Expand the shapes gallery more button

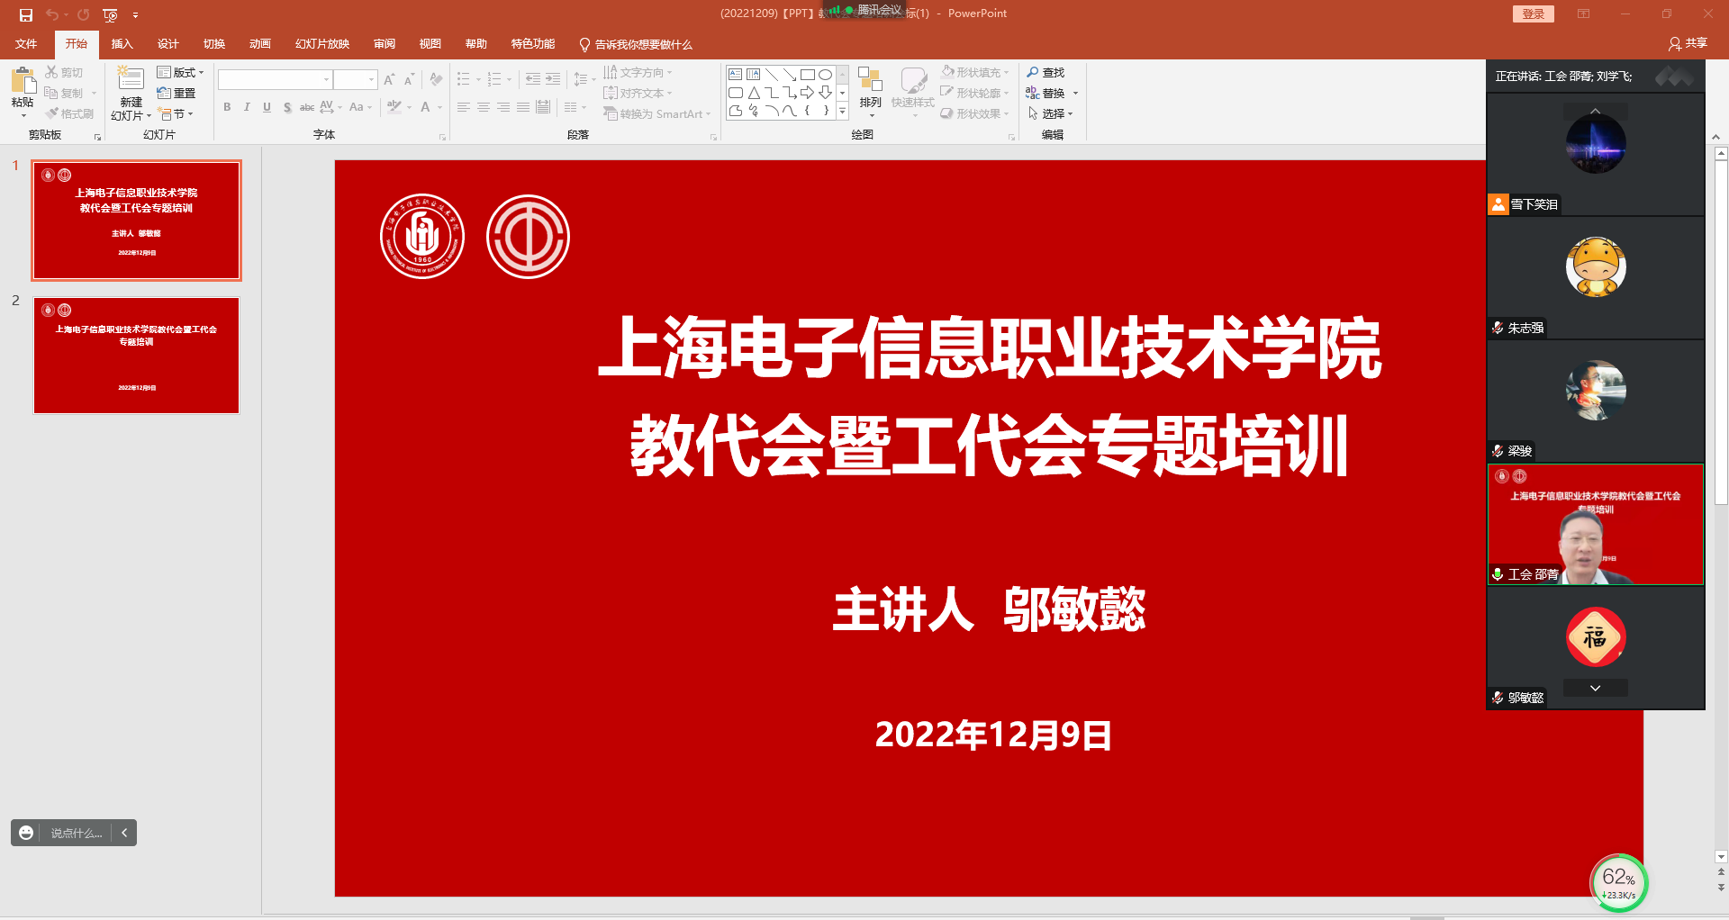[x=843, y=112]
